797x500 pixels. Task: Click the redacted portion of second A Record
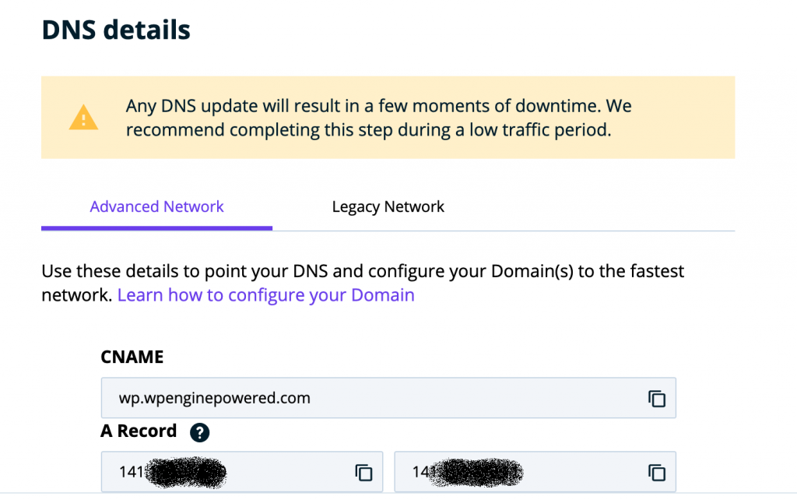click(x=479, y=472)
